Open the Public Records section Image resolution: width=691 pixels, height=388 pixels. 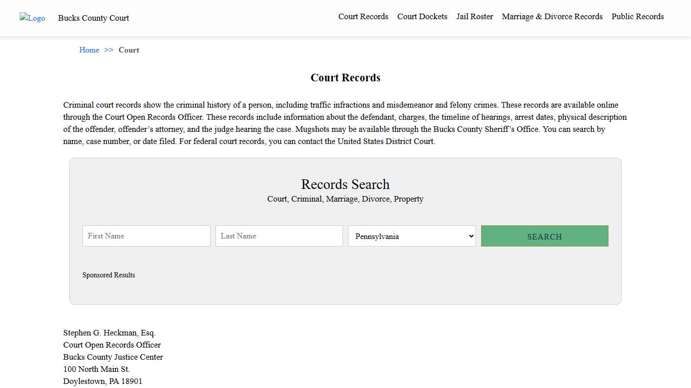point(637,16)
